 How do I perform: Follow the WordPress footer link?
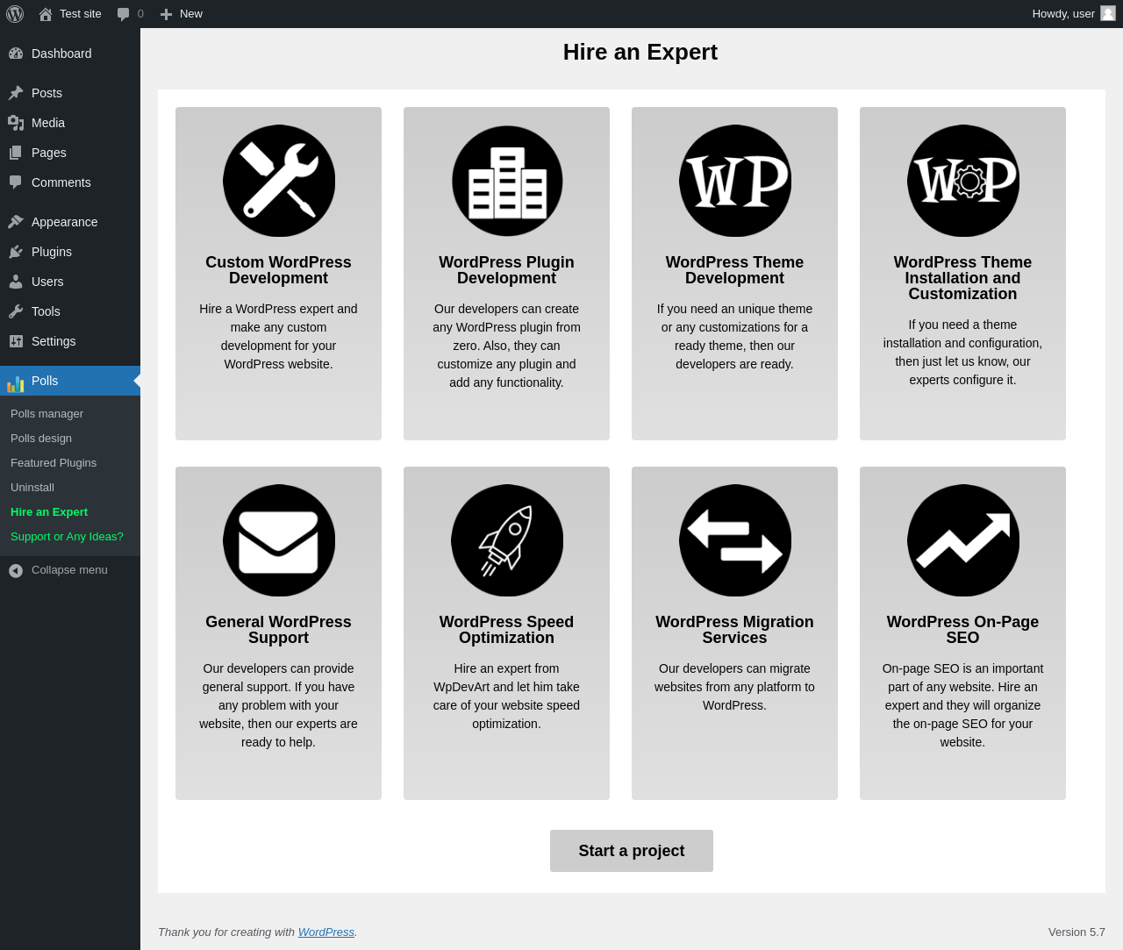coord(326,932)
